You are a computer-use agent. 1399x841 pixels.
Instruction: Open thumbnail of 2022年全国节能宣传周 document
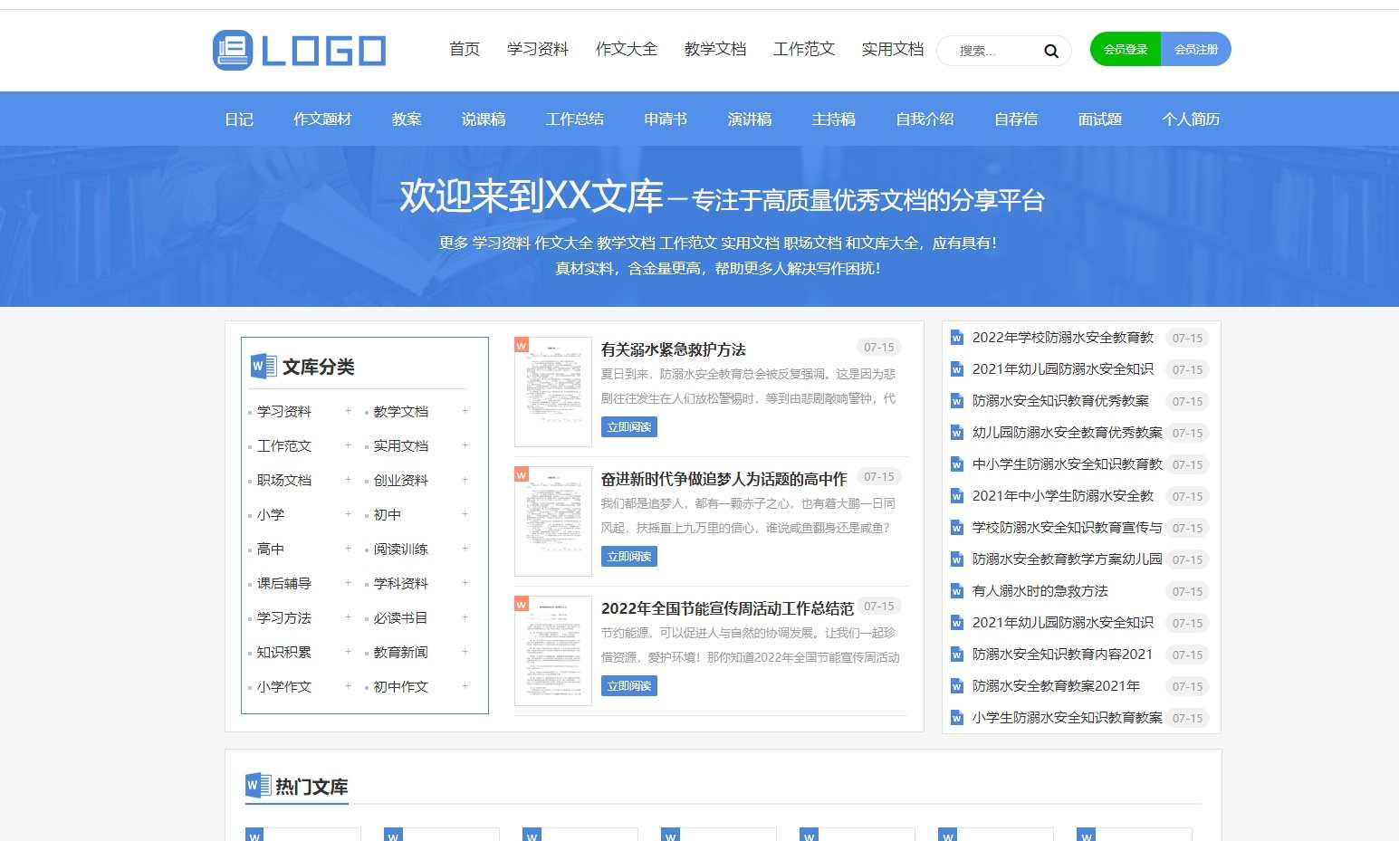[553, 651]
